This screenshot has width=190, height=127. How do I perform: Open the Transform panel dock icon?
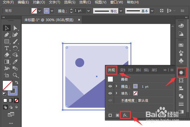click(x=181, y=80)
